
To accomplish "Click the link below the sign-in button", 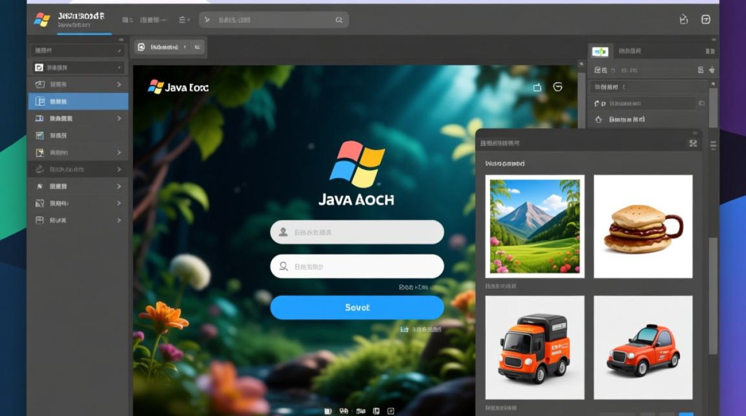I will [420, 328].
